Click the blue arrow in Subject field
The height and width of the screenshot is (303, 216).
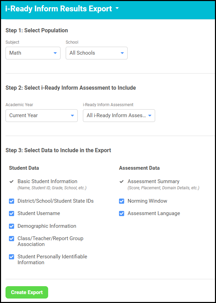coord(55,53)
